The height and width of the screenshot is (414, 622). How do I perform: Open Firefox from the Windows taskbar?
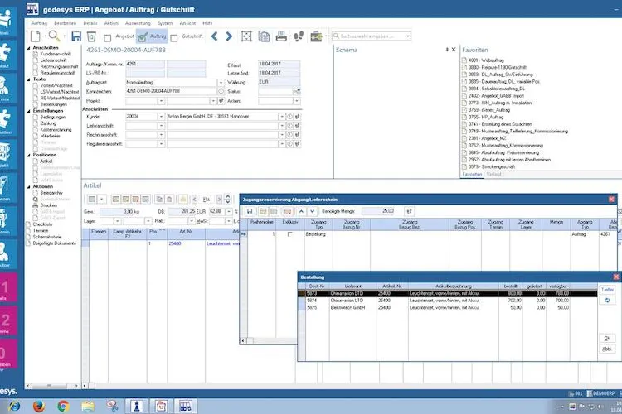[38, 406]
